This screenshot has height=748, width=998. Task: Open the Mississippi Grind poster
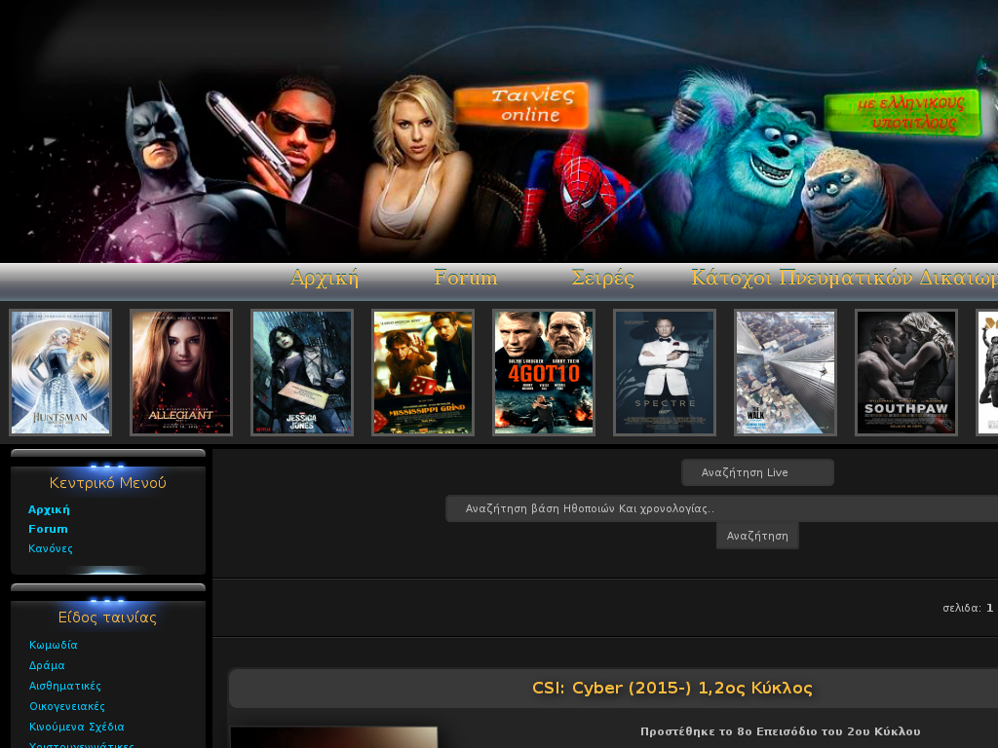pos(423,373)
